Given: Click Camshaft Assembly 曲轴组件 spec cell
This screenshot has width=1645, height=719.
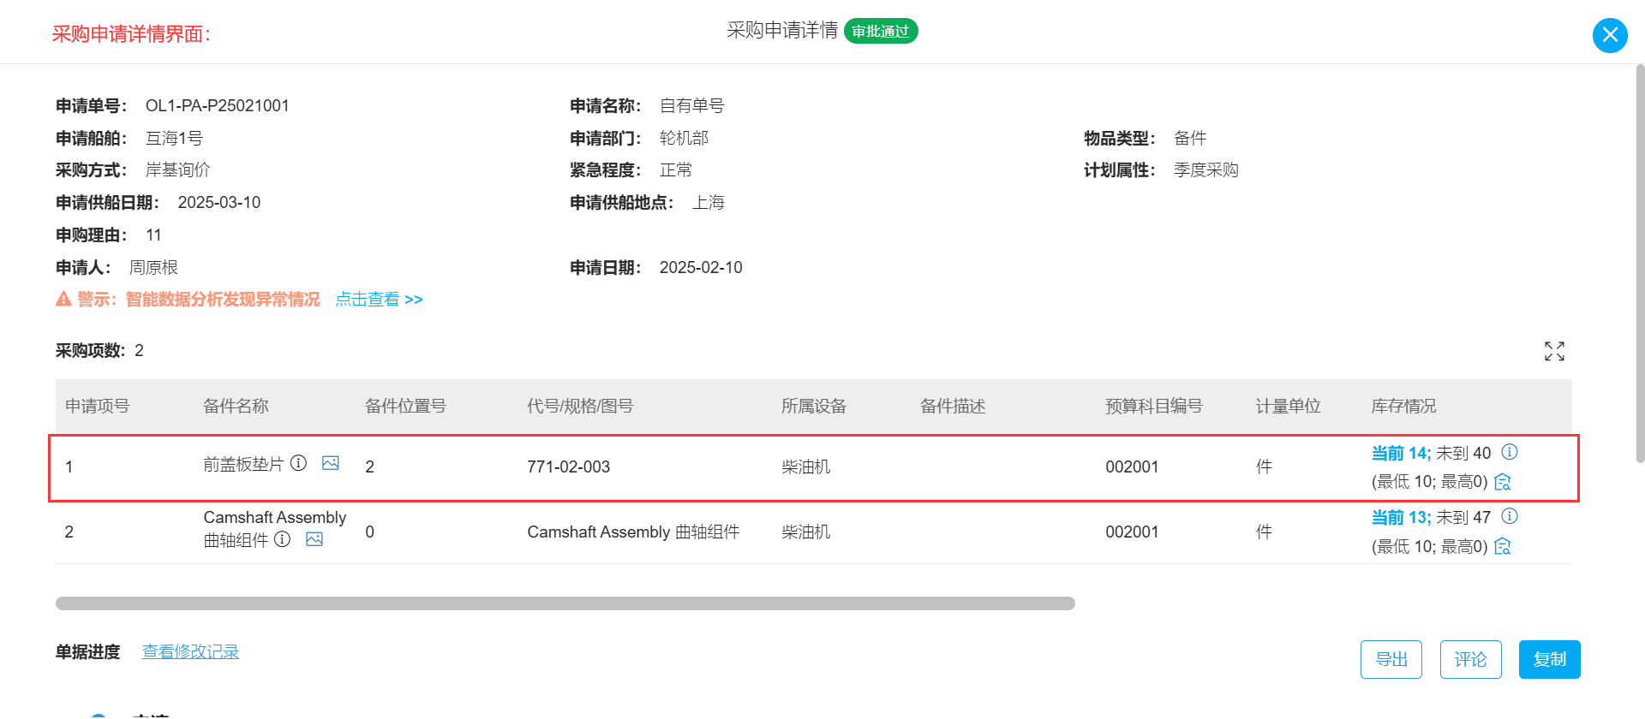Looking at the screenshot, I should click(633, 532).
